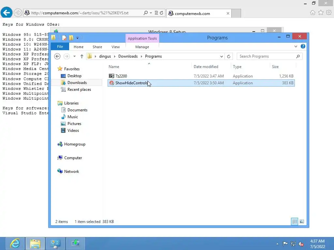
Task: Refresh the computernewb.com page in IE
Action: 161,13
